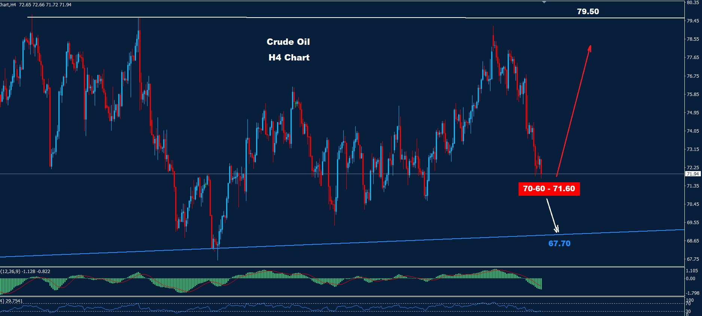
Task: Click the white downward projection arrow
Action: [552, 216]
